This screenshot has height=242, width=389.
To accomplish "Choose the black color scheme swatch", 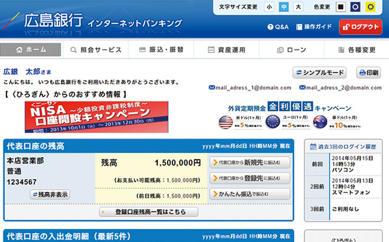I will (341, 7).
